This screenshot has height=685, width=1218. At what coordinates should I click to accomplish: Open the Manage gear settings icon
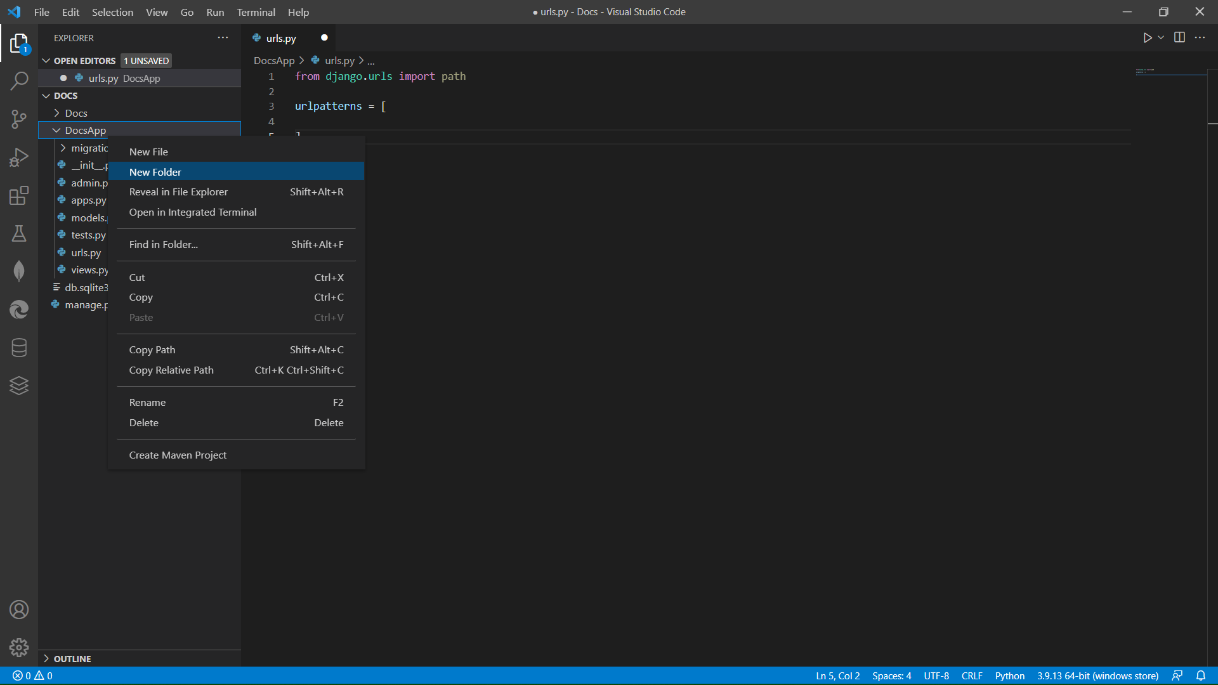[19, 647]
